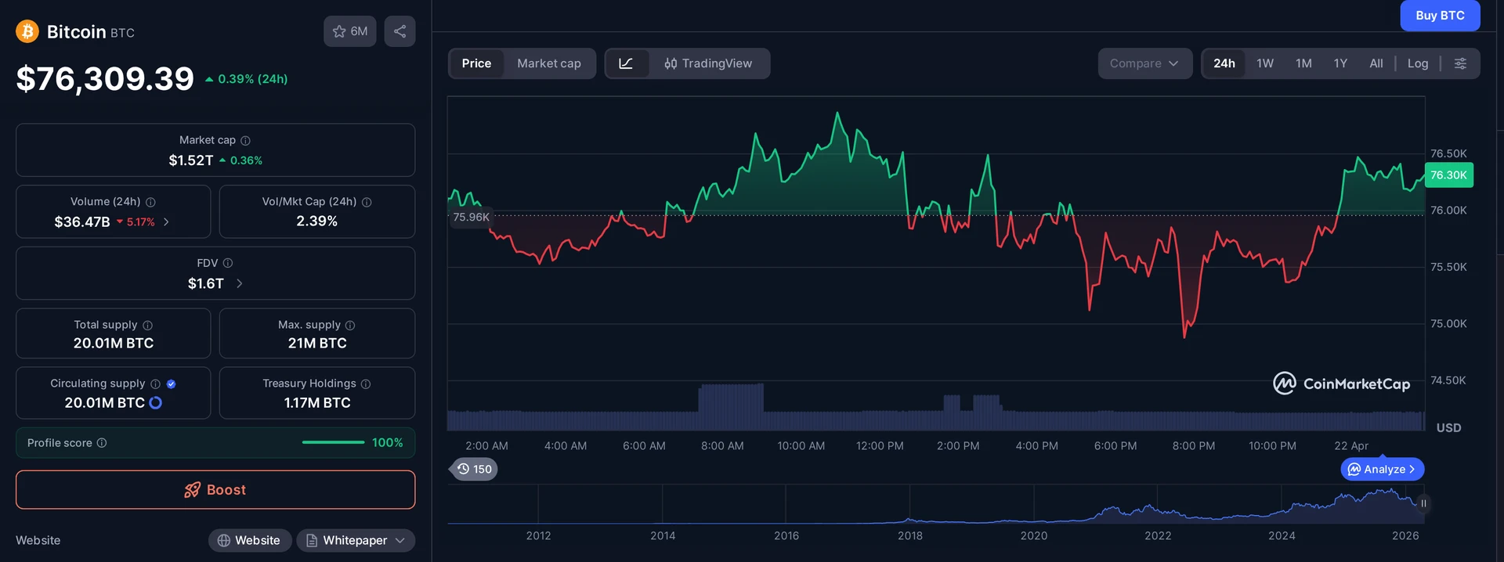
Task: Select the 24h time range
Action: tap(1224, 63)
